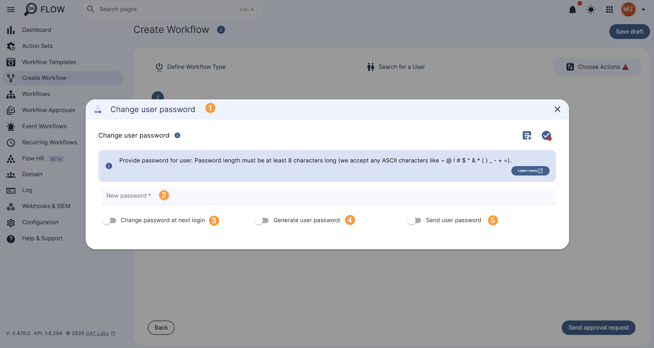654x348 pixels.
Task: Go to Search for a User step
Action: [396, 67]
